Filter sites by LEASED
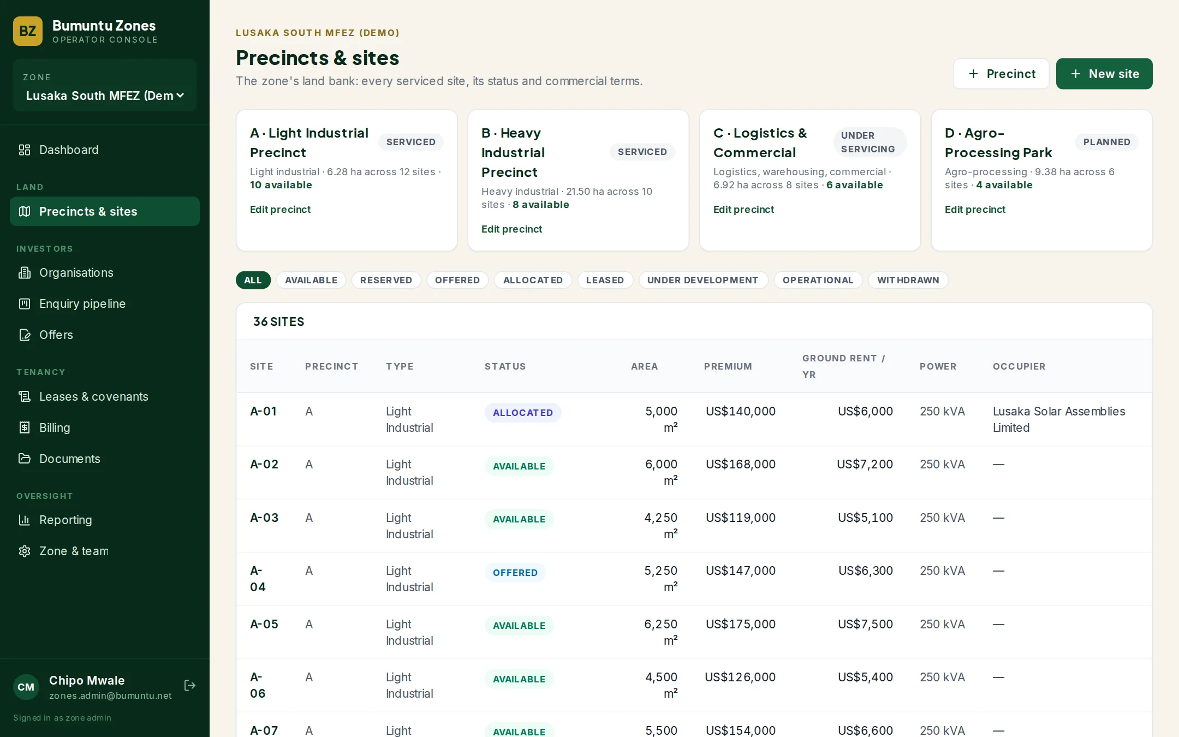Viewport: 1179px width, 737px height. click(605, 280)
